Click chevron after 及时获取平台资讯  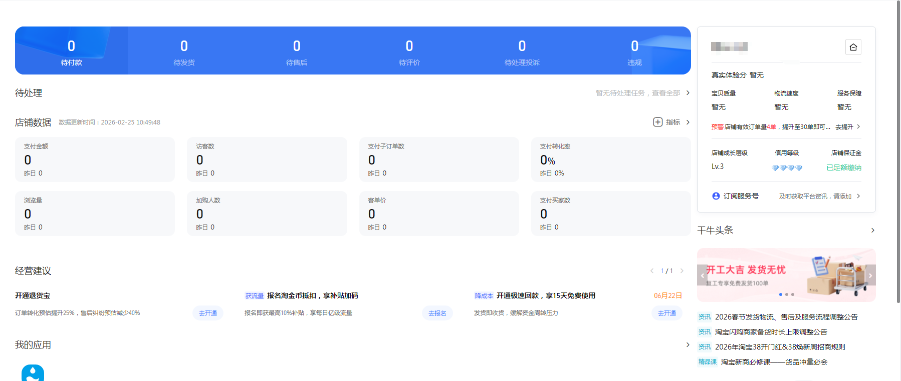click(x=858, y=196)
